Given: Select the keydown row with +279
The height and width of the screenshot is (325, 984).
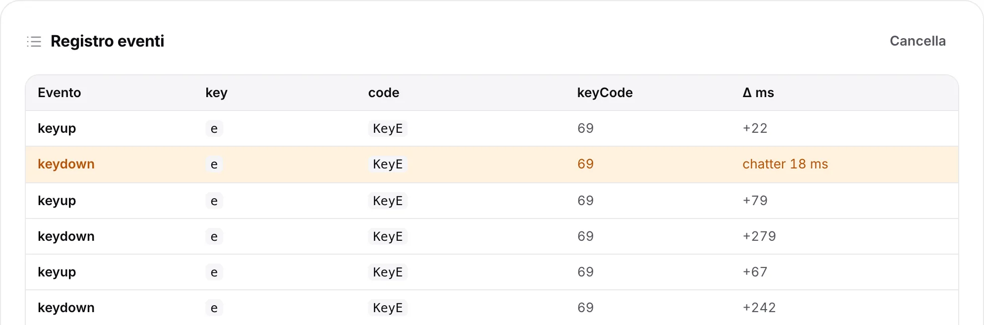Looking at the screenshot, I should tap(492, 236).
